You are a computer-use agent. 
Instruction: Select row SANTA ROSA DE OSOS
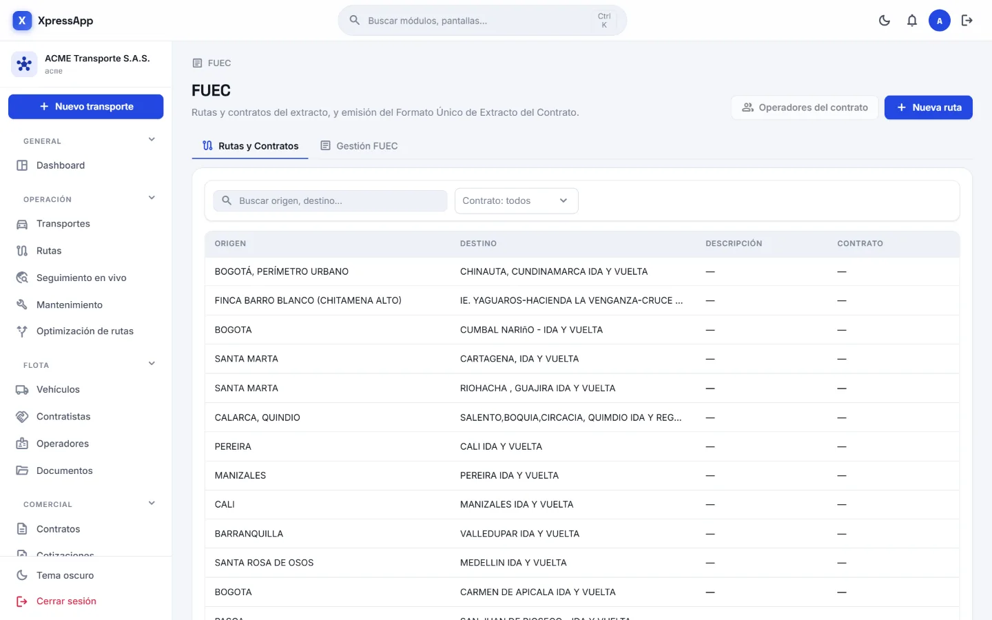coord(582,563)
